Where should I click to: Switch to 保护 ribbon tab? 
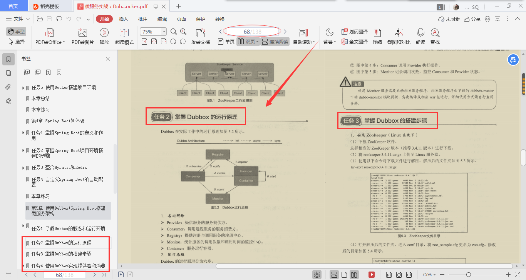pyautogui.click(x=201, y=19)
